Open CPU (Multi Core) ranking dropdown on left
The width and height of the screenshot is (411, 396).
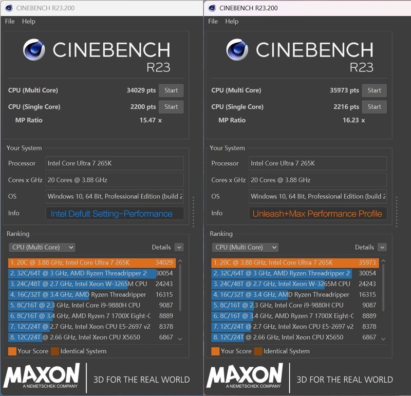tap(42, 247)
